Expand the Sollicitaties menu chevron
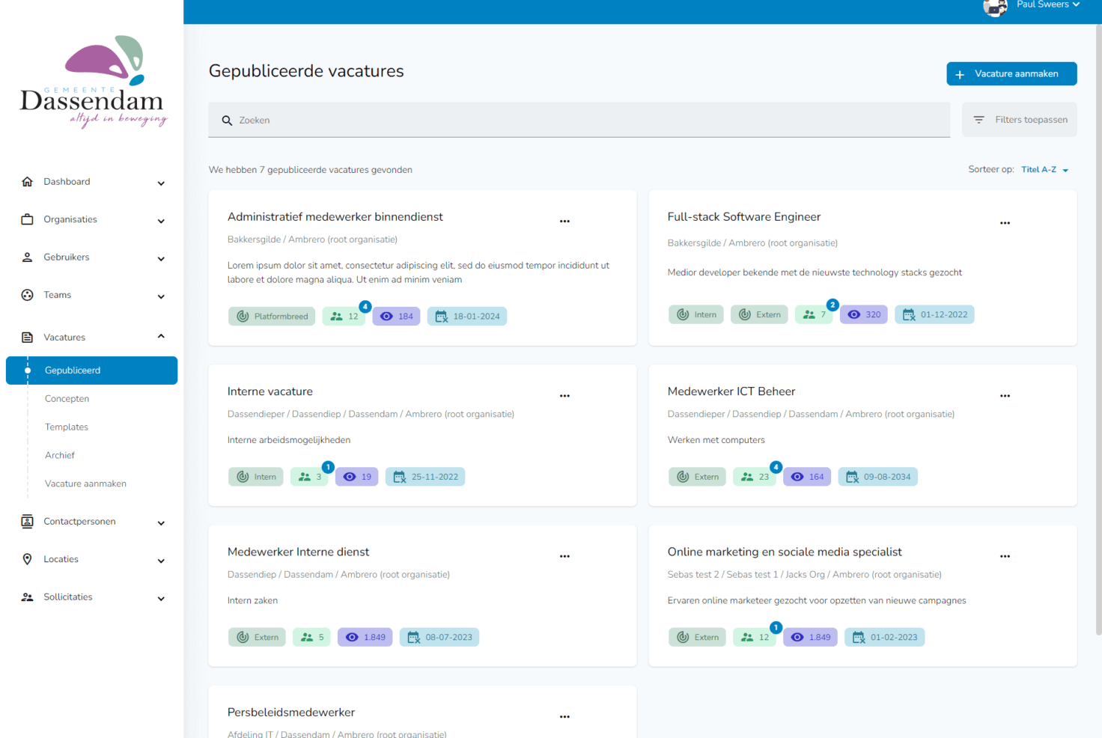Screen dimensions: 1102x738 160,598
